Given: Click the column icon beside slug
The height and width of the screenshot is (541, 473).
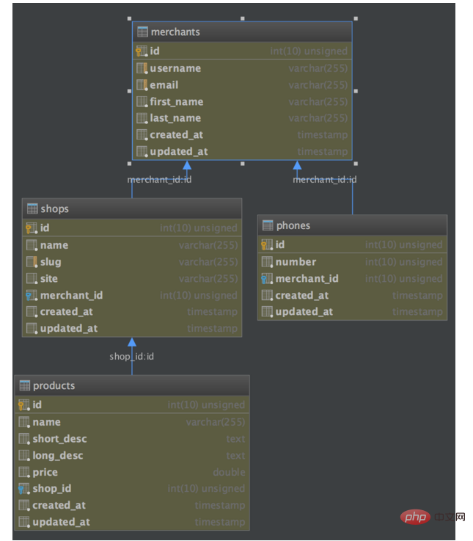Looking at the screenshot, I should pos(32,262).
